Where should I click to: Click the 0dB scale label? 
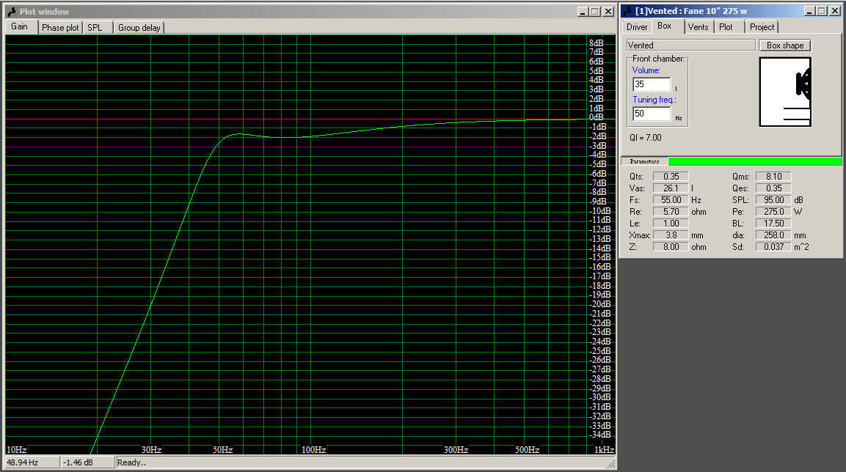tap(597, 117)
